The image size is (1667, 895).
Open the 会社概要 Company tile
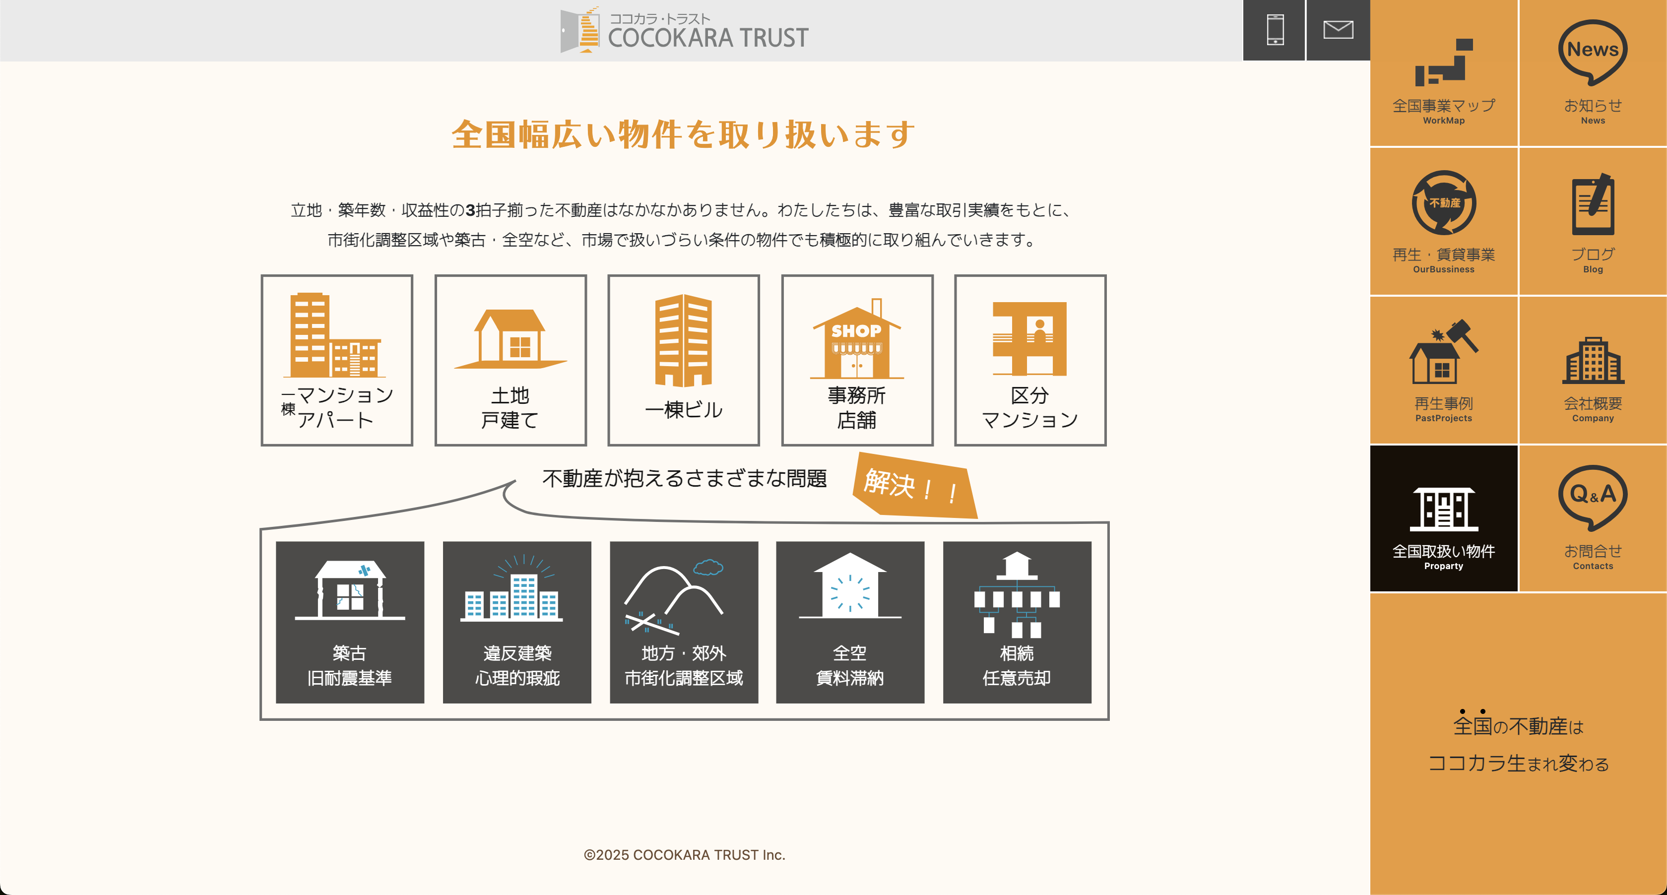click(x=1592, y=370)
